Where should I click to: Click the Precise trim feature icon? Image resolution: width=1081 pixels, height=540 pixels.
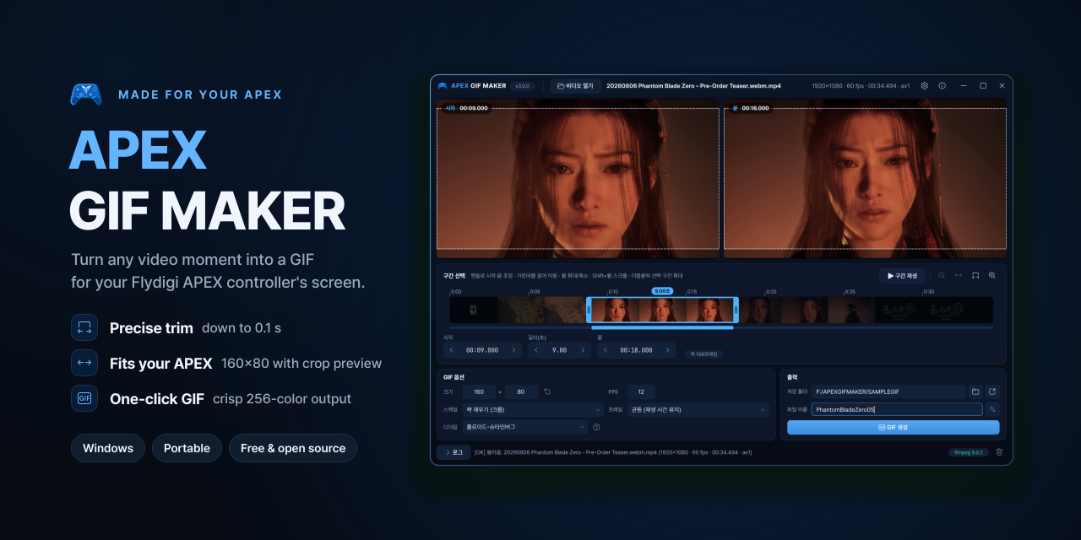pyautogui.click(x=84, y=327)
